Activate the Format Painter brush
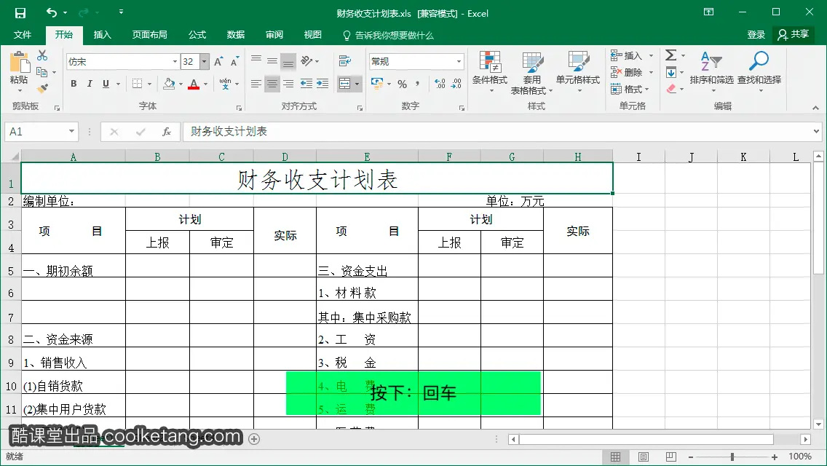 (42, 88)
